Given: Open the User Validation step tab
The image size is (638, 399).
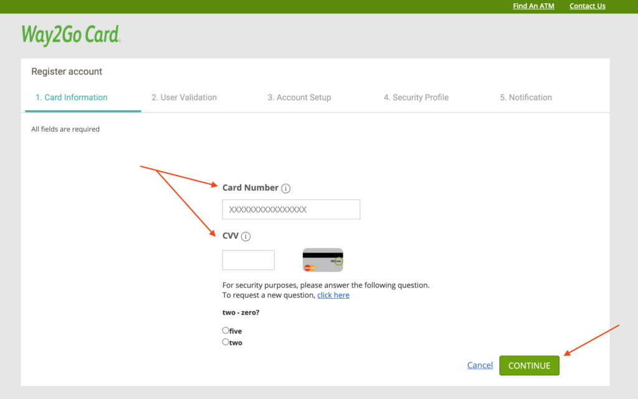Looking at the screenshot, I should click(184, 98).
